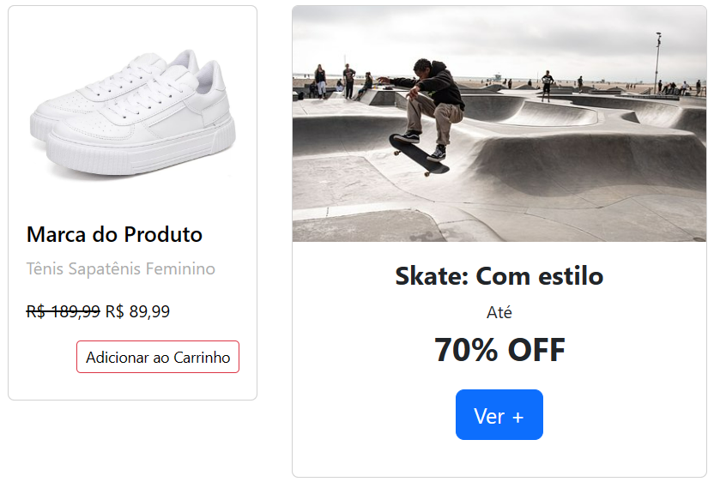Click the Skate: Com estilo heading
This screenshot has height=488, width=714.
coord(499,276)
